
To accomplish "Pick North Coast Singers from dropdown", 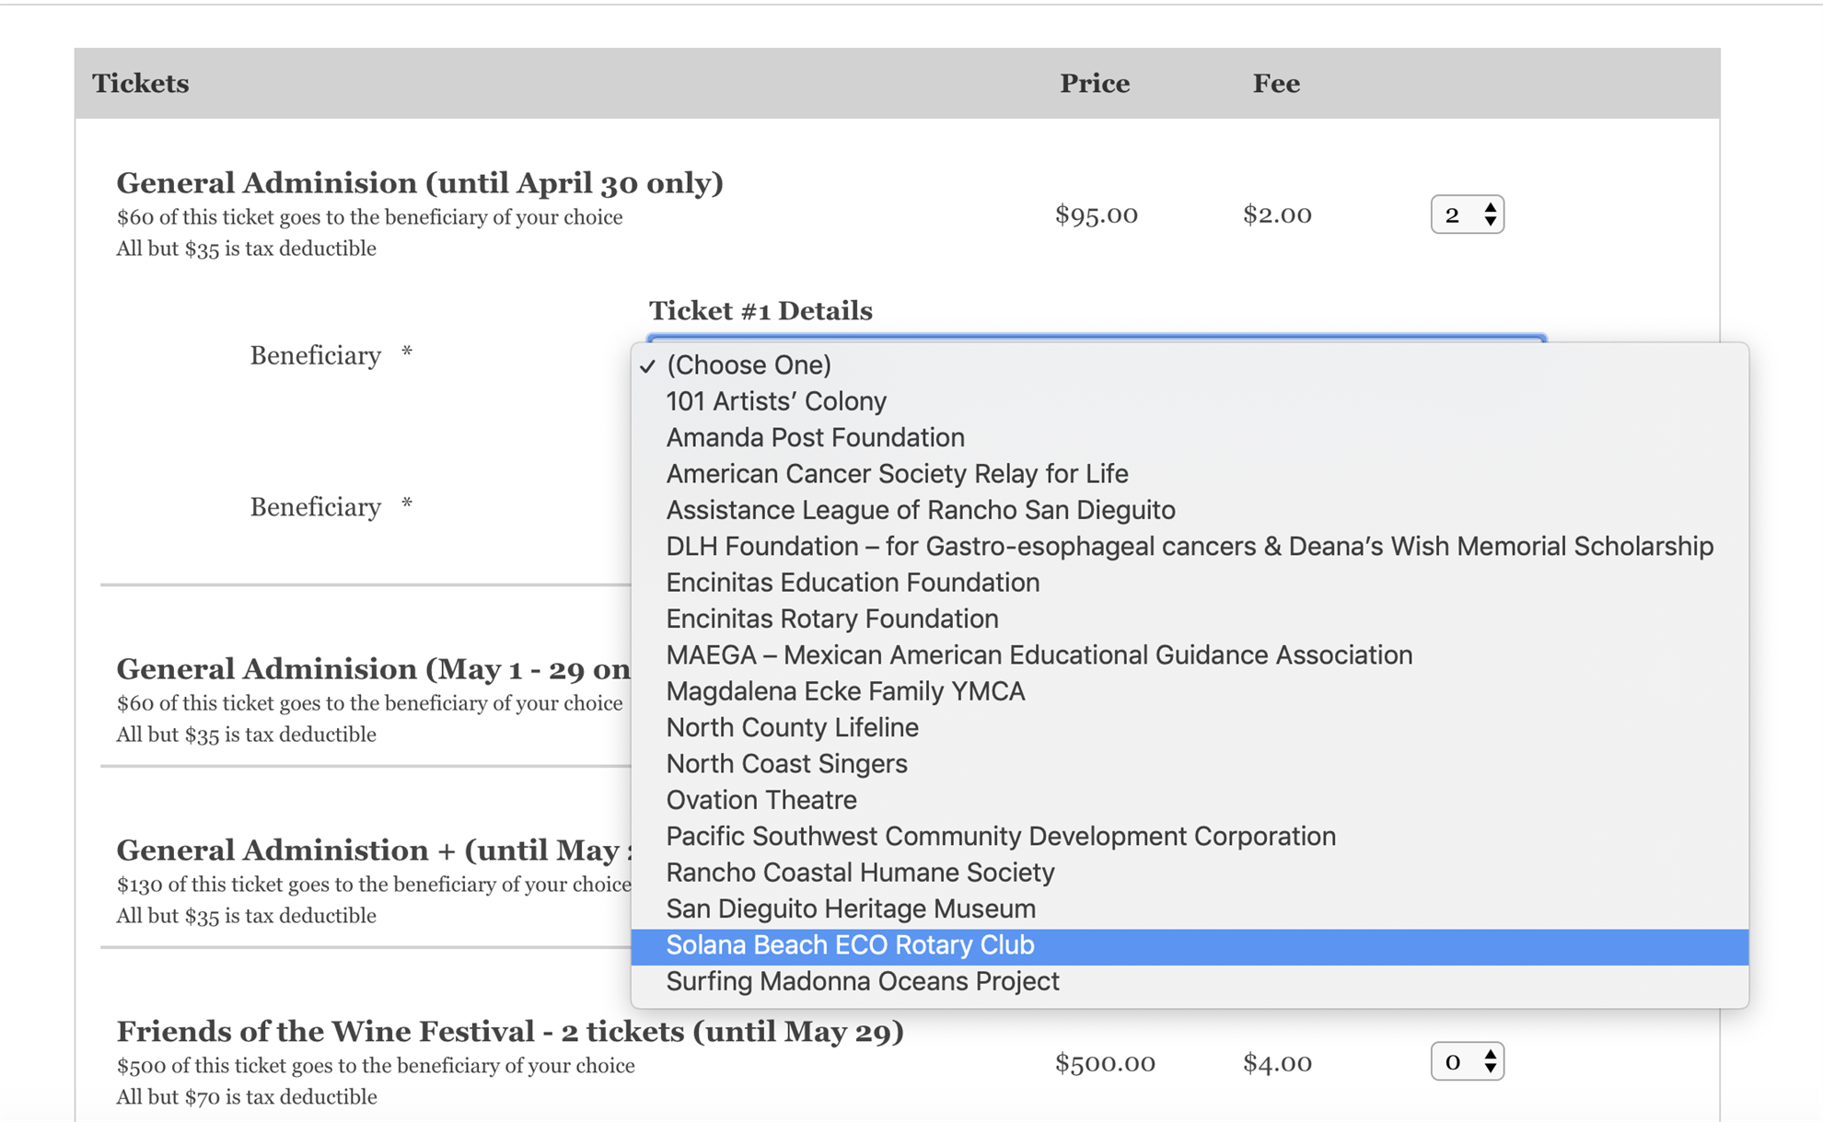I will click(786, 764).
